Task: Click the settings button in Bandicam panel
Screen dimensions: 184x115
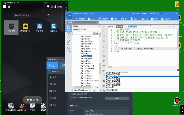Action: click(x=117, y=98)
